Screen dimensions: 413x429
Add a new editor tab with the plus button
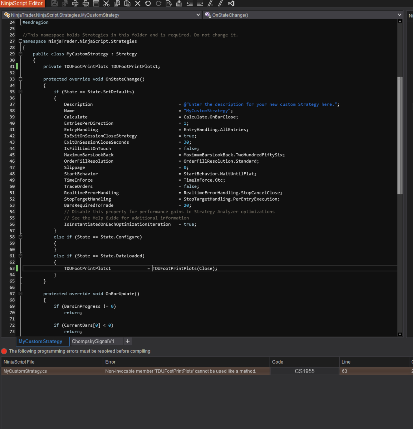128,341
